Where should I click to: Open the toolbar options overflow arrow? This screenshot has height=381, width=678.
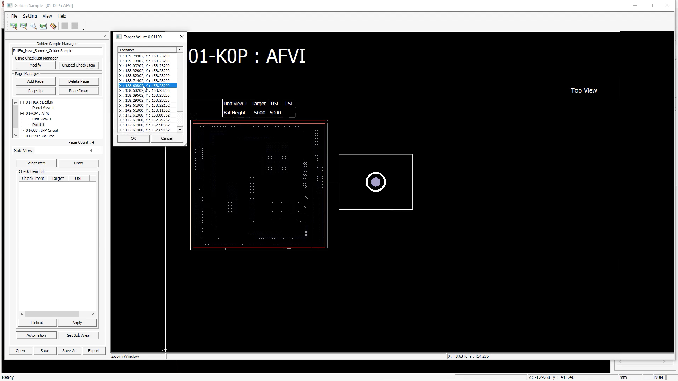(83, 29)
